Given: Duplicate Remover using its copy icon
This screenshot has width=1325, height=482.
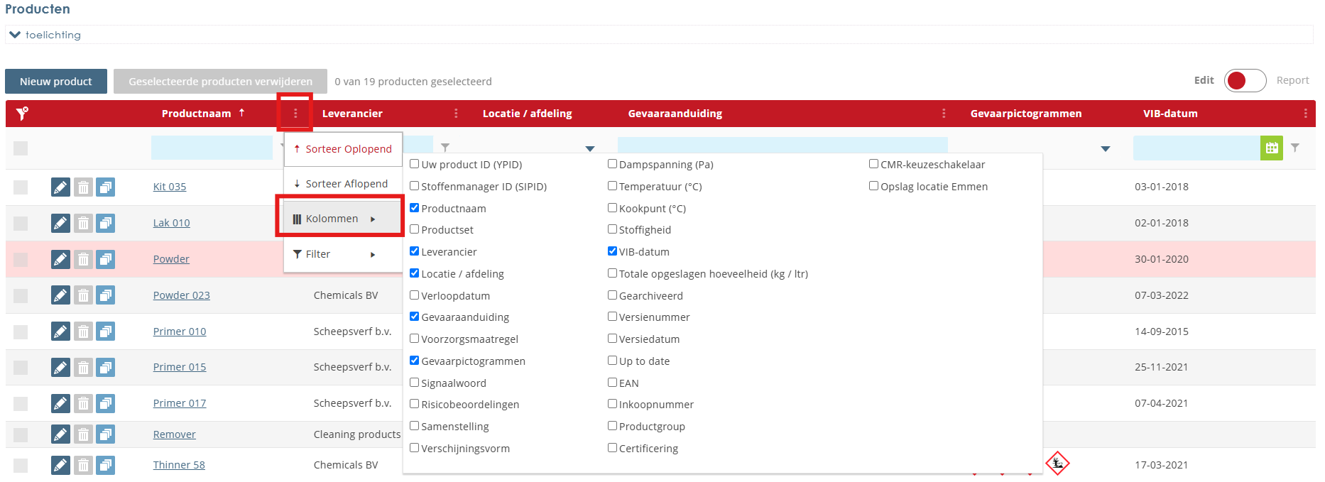Looking at the screenshot, I should (106, 434).
